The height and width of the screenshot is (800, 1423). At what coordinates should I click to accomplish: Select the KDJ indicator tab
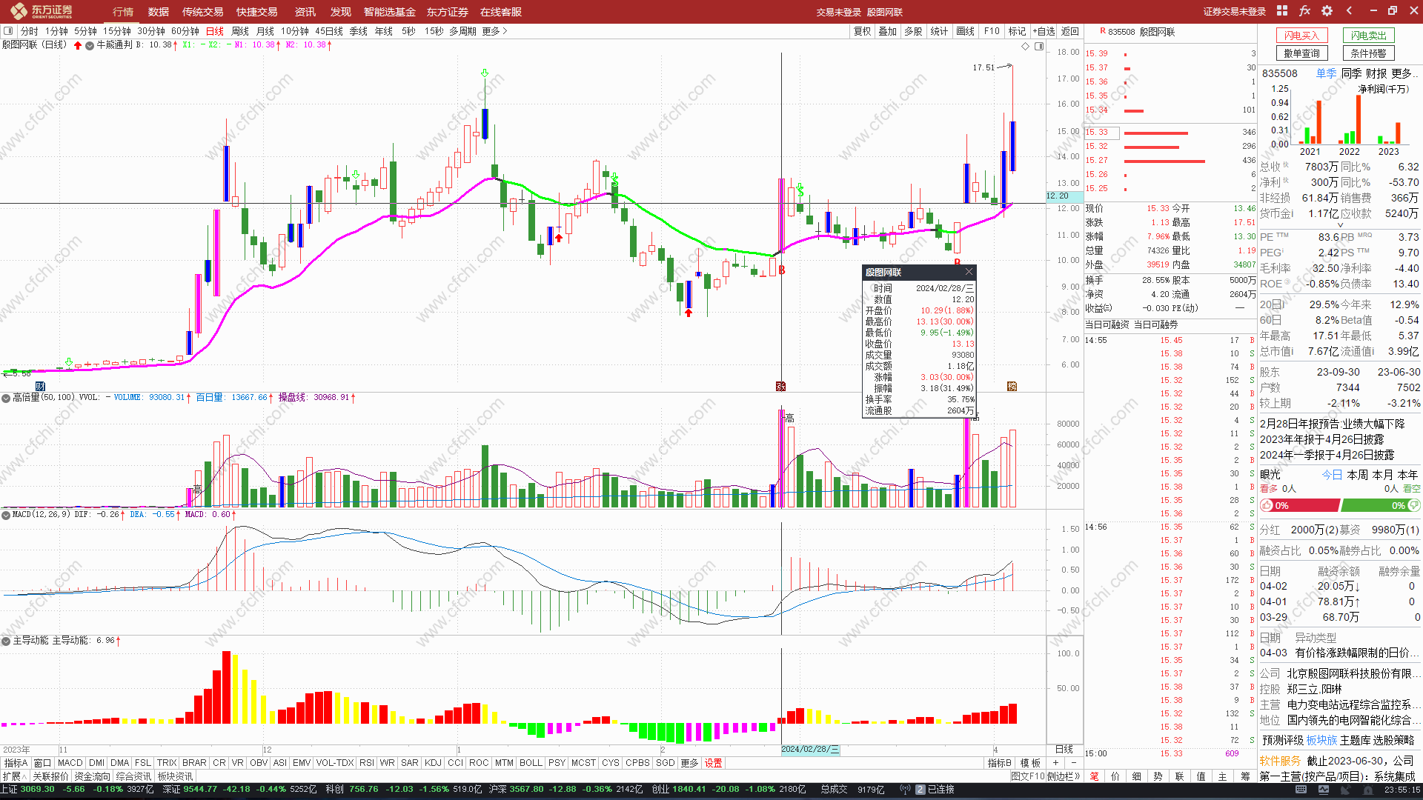coord(432,763)
